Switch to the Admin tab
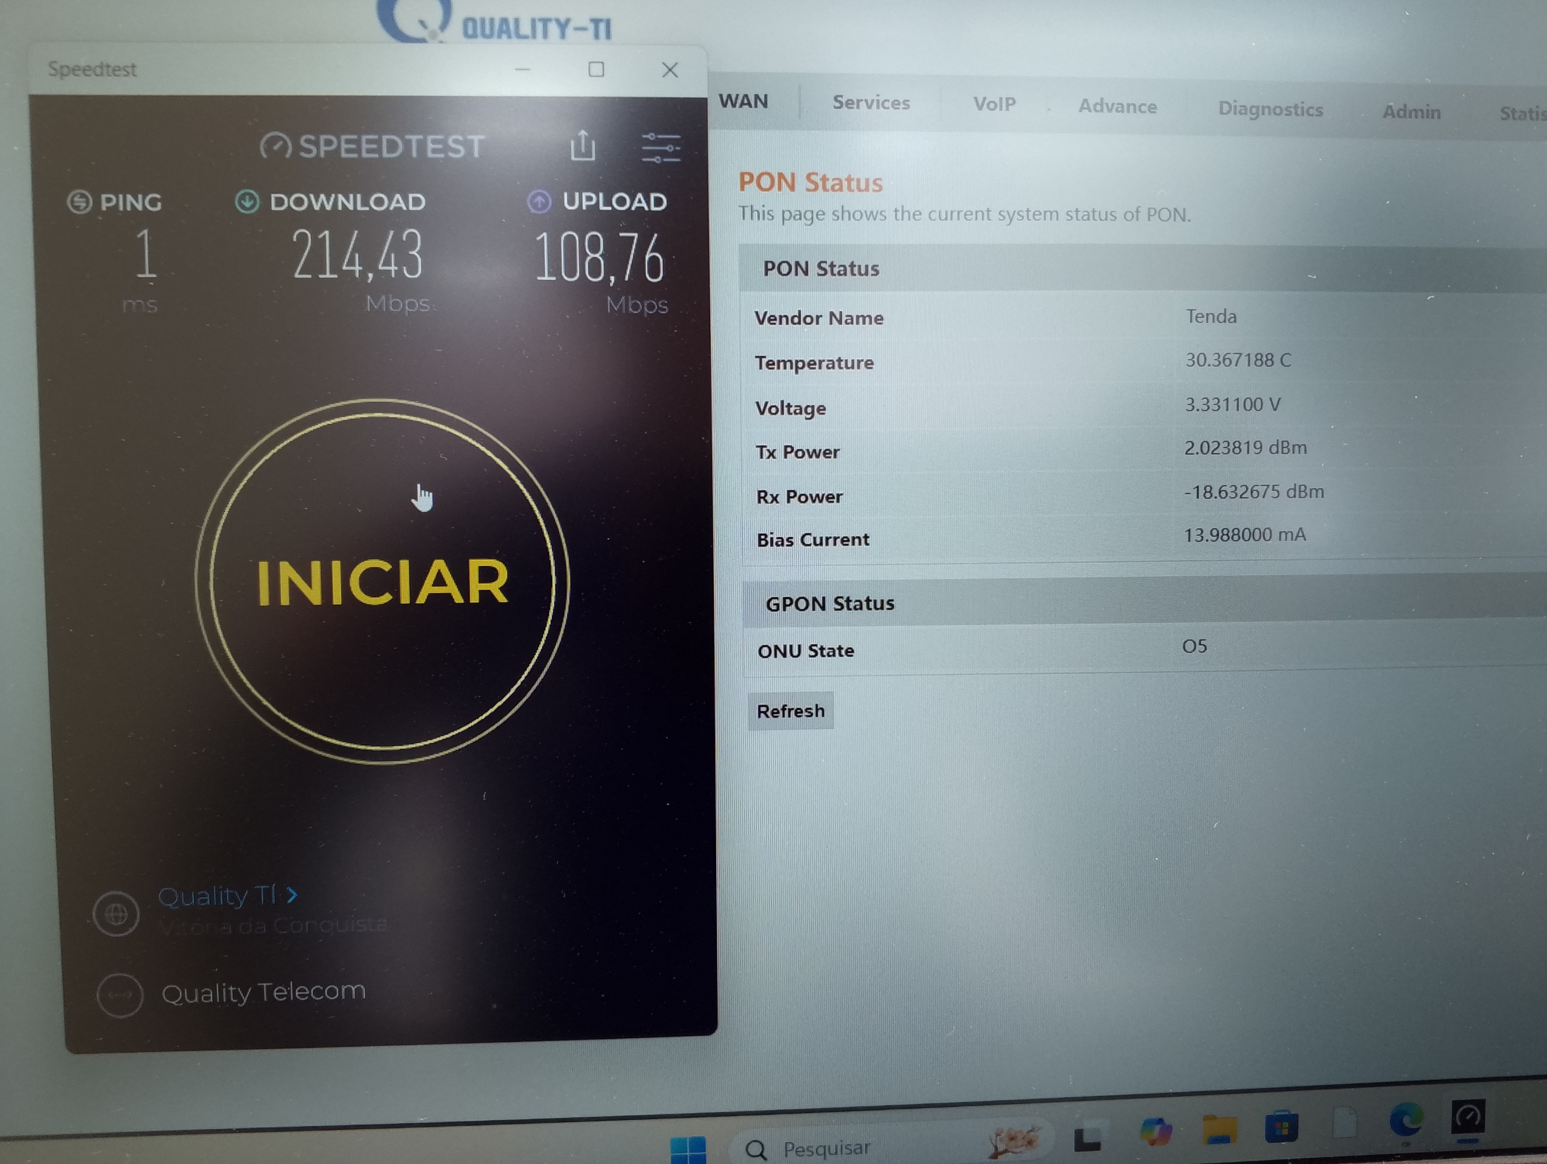The image size is (1547, 1164). tap(1410, 112)
